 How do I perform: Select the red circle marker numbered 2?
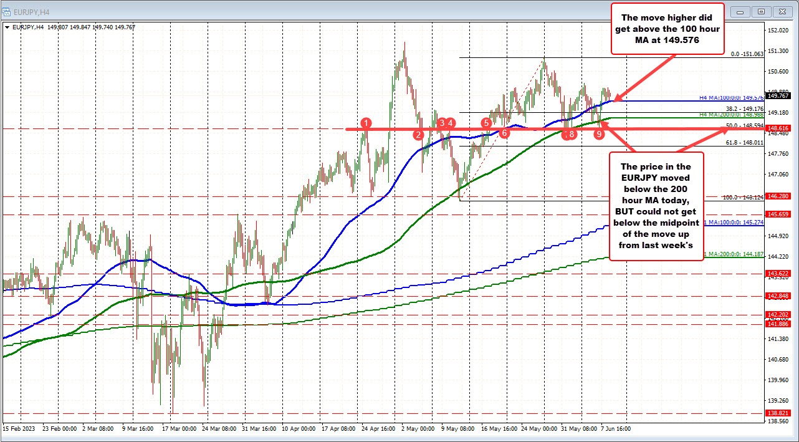tap(418, 134)
